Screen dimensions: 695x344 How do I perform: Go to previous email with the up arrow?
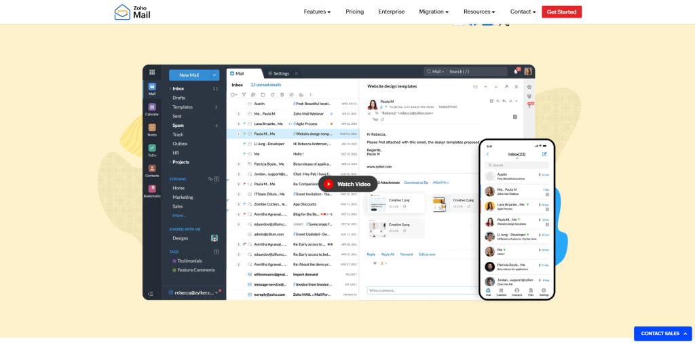pos(486,87)
